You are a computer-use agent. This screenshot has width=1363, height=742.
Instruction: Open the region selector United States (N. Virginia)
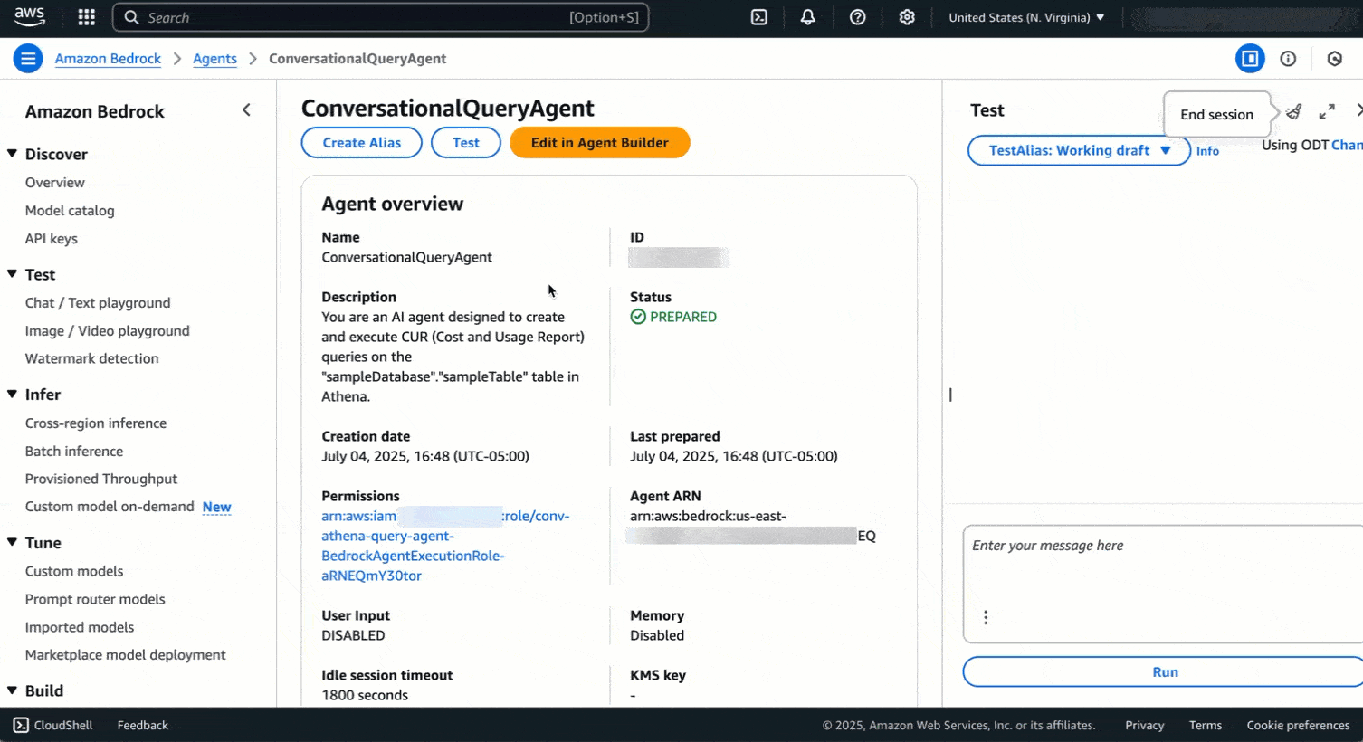point(1026,17)
